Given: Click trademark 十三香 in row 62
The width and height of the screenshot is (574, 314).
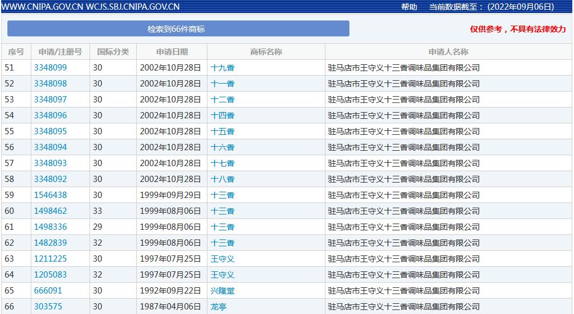Looking at the screenshot, I should coord(222,243).
